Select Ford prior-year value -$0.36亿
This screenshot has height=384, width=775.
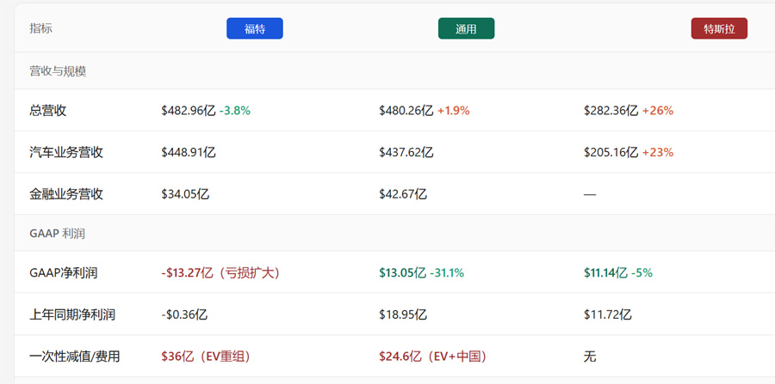tap(184, 314)
